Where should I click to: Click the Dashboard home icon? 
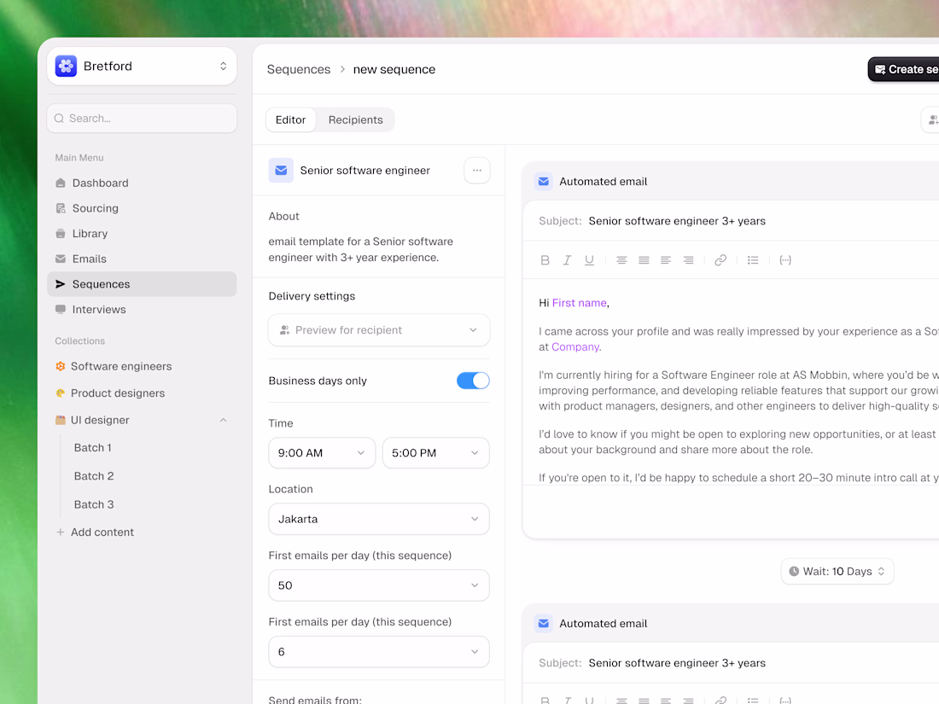61,183
